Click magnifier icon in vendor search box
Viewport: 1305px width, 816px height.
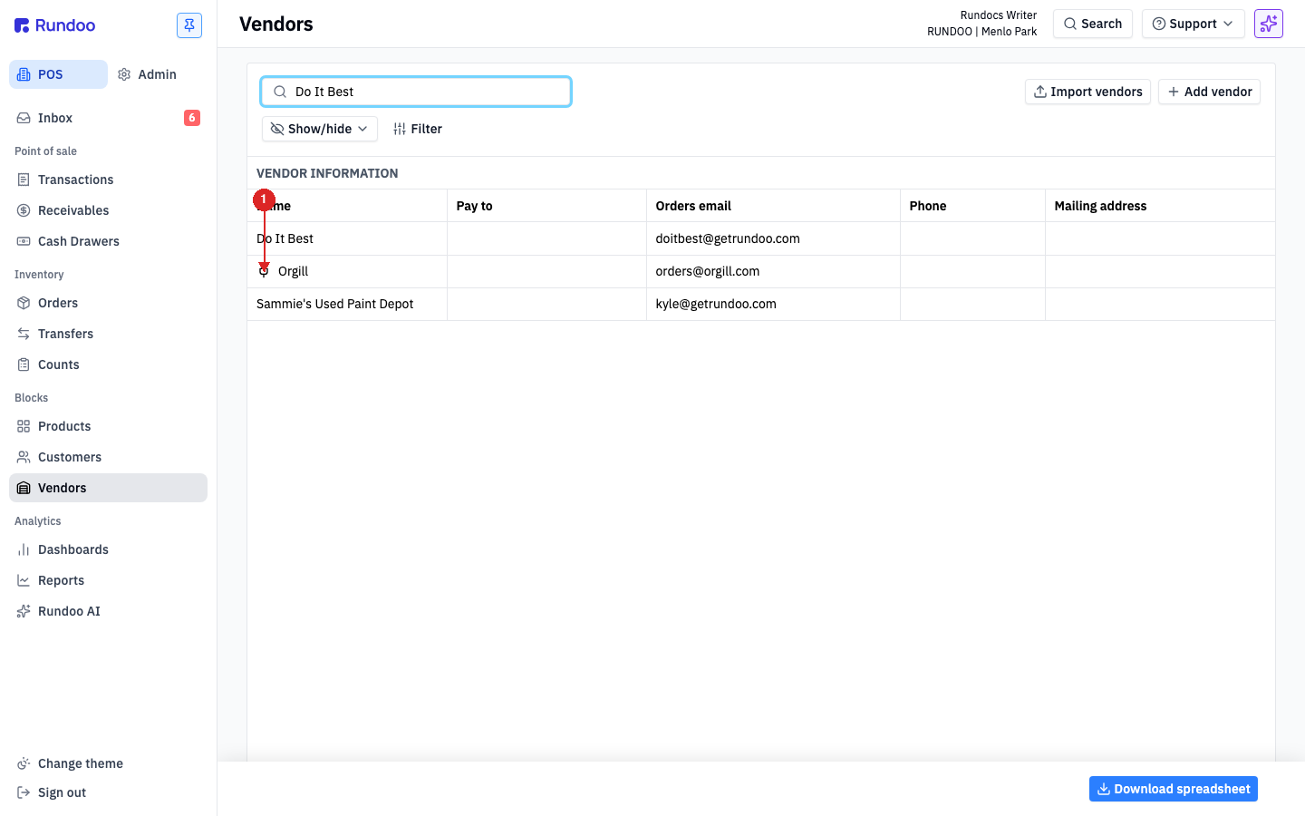click(x=280, y=92)
